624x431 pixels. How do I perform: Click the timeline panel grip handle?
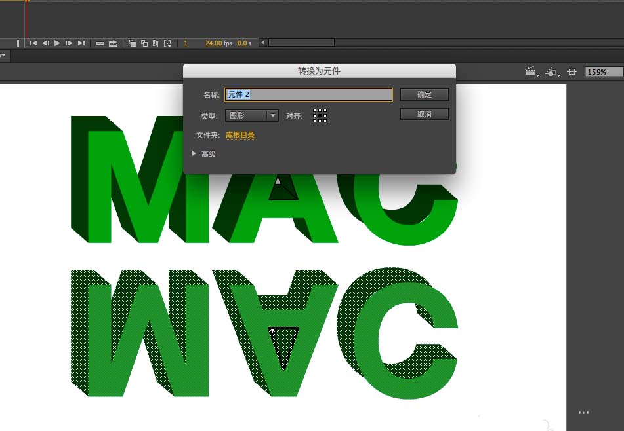pyautogui.click(x=18, y=43)
